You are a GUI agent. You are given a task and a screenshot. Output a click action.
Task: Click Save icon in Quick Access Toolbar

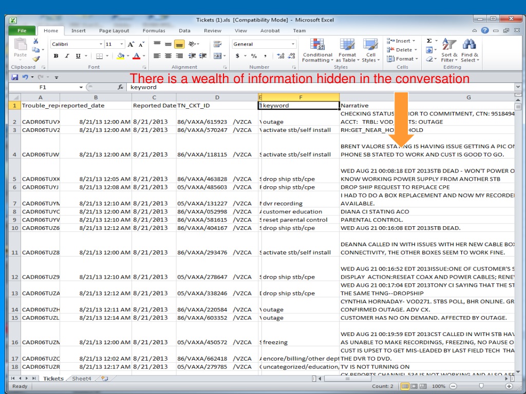(15, 77)
